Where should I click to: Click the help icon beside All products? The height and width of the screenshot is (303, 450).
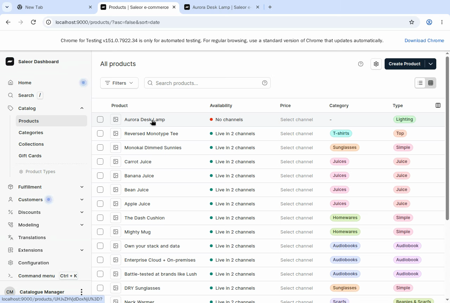pyautogui.click(x=360, y=64)
